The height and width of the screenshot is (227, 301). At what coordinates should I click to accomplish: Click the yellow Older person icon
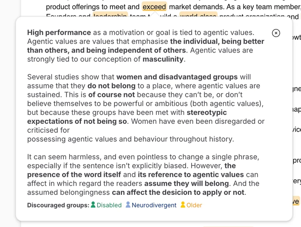pyautogui.click(x=183, y=205)
